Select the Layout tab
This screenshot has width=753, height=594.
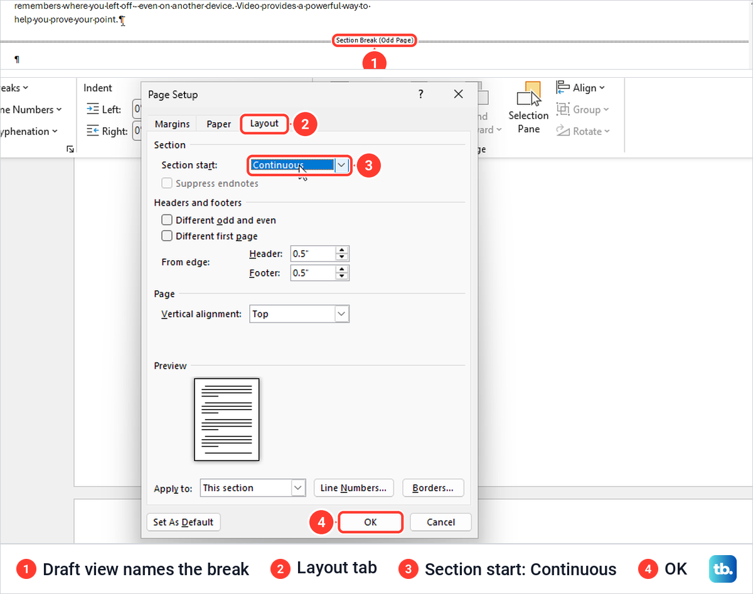click(x=264, y=124)
